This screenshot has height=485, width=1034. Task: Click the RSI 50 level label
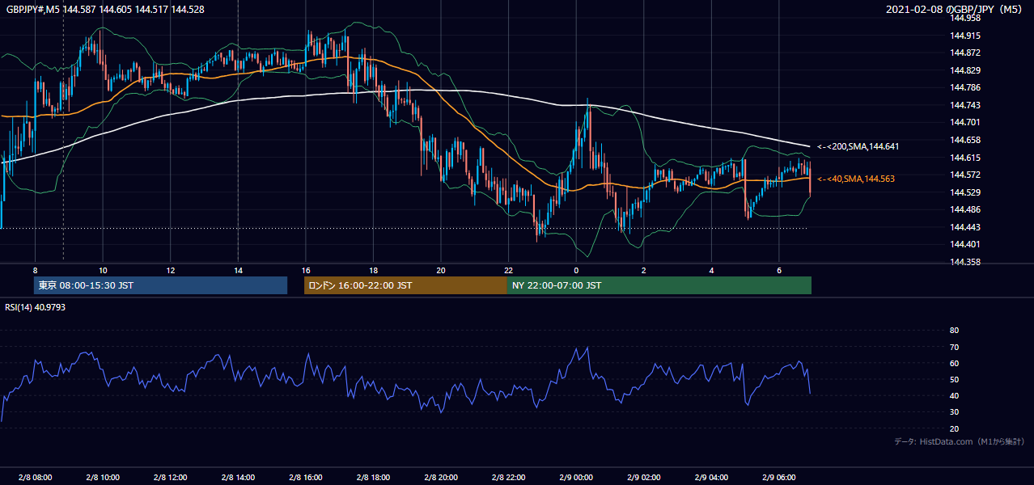(x=954, y=379)
